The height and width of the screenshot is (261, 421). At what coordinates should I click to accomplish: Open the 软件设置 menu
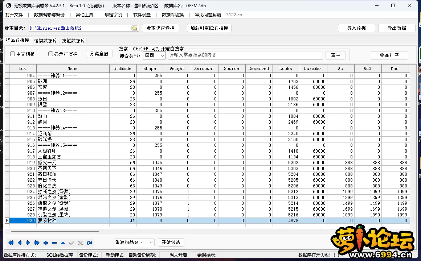[x=142, y=15]
